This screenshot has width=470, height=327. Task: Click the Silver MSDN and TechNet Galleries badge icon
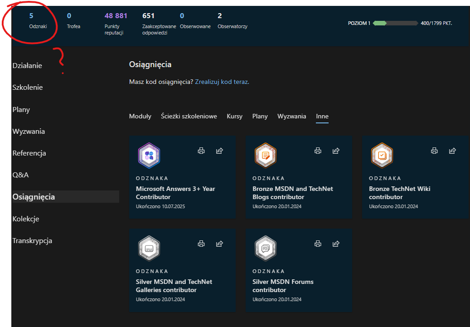click(149, 249)
